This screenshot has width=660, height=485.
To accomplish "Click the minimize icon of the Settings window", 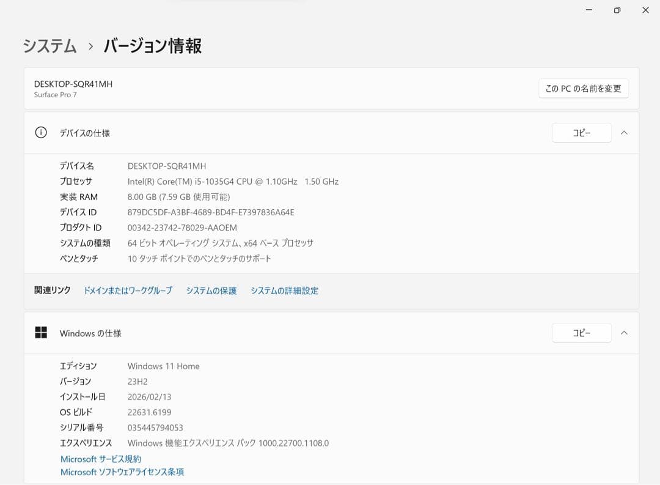I will (x=588, y=10).
